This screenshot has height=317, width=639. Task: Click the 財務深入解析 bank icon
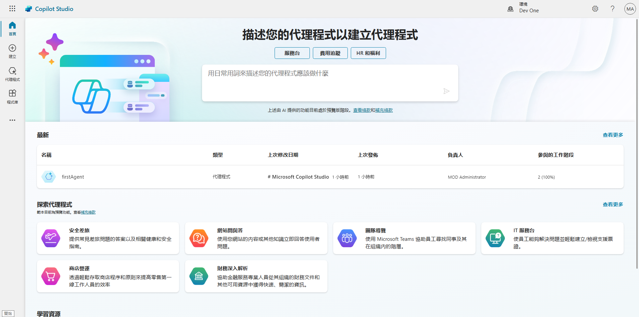tap(199, 276)
